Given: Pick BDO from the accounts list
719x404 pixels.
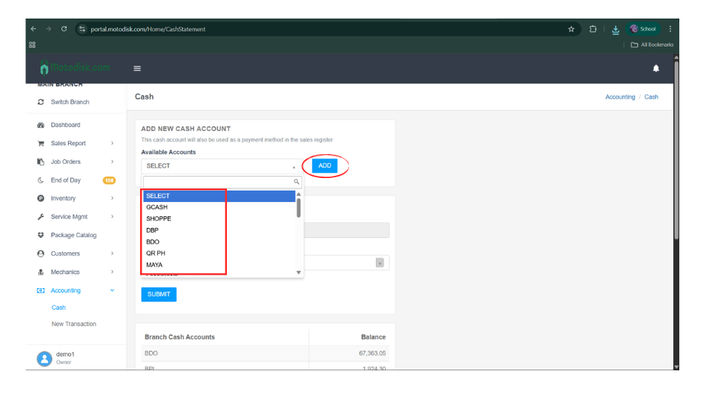Looking at the screenshot, I should click(153, 242).
